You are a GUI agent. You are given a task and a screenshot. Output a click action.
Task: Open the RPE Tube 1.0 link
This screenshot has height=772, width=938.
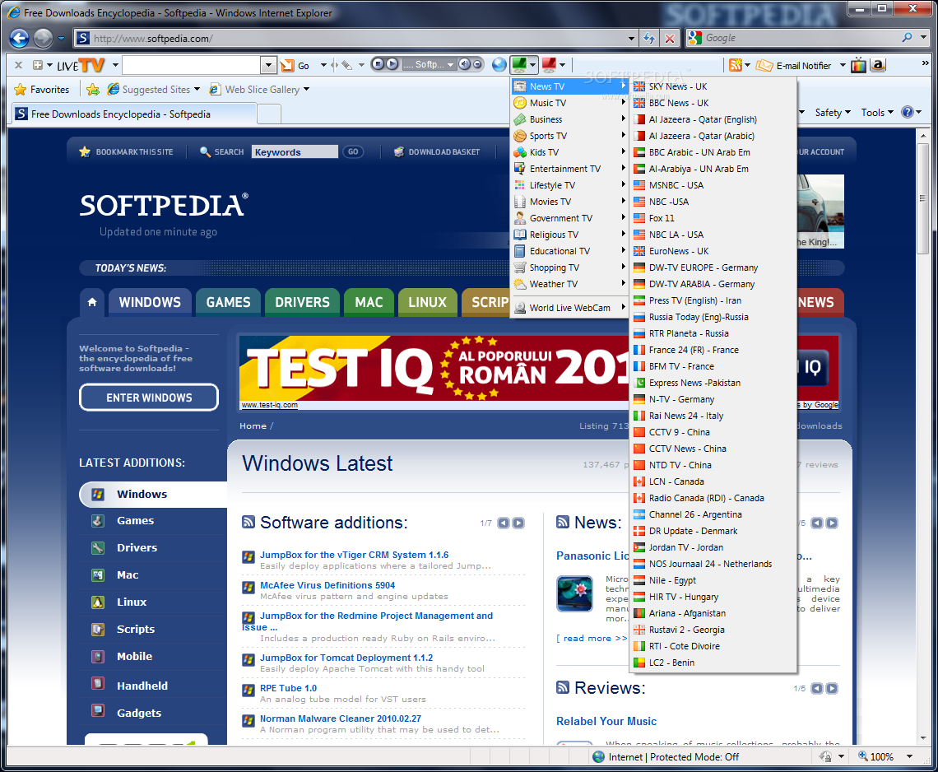(x=288, y=688)
